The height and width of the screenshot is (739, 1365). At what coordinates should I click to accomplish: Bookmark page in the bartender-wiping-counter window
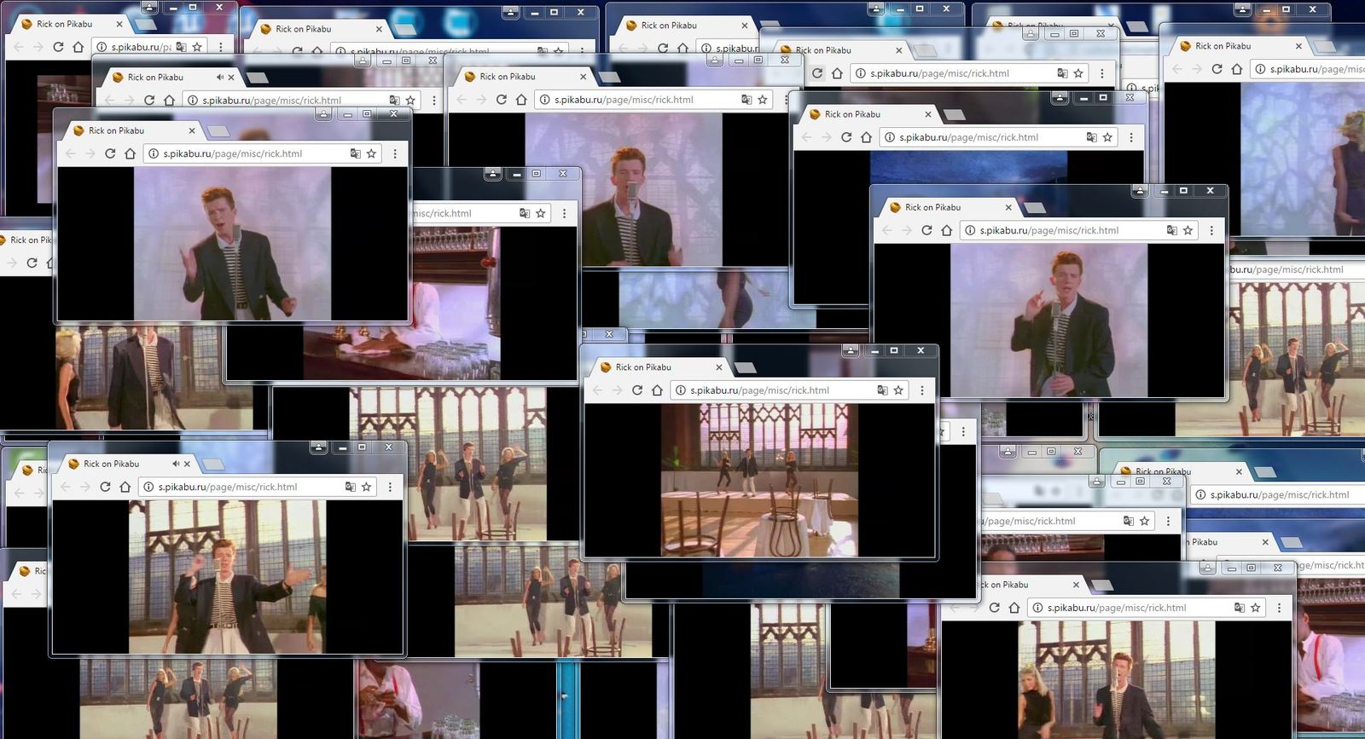[x=541, y=213]
